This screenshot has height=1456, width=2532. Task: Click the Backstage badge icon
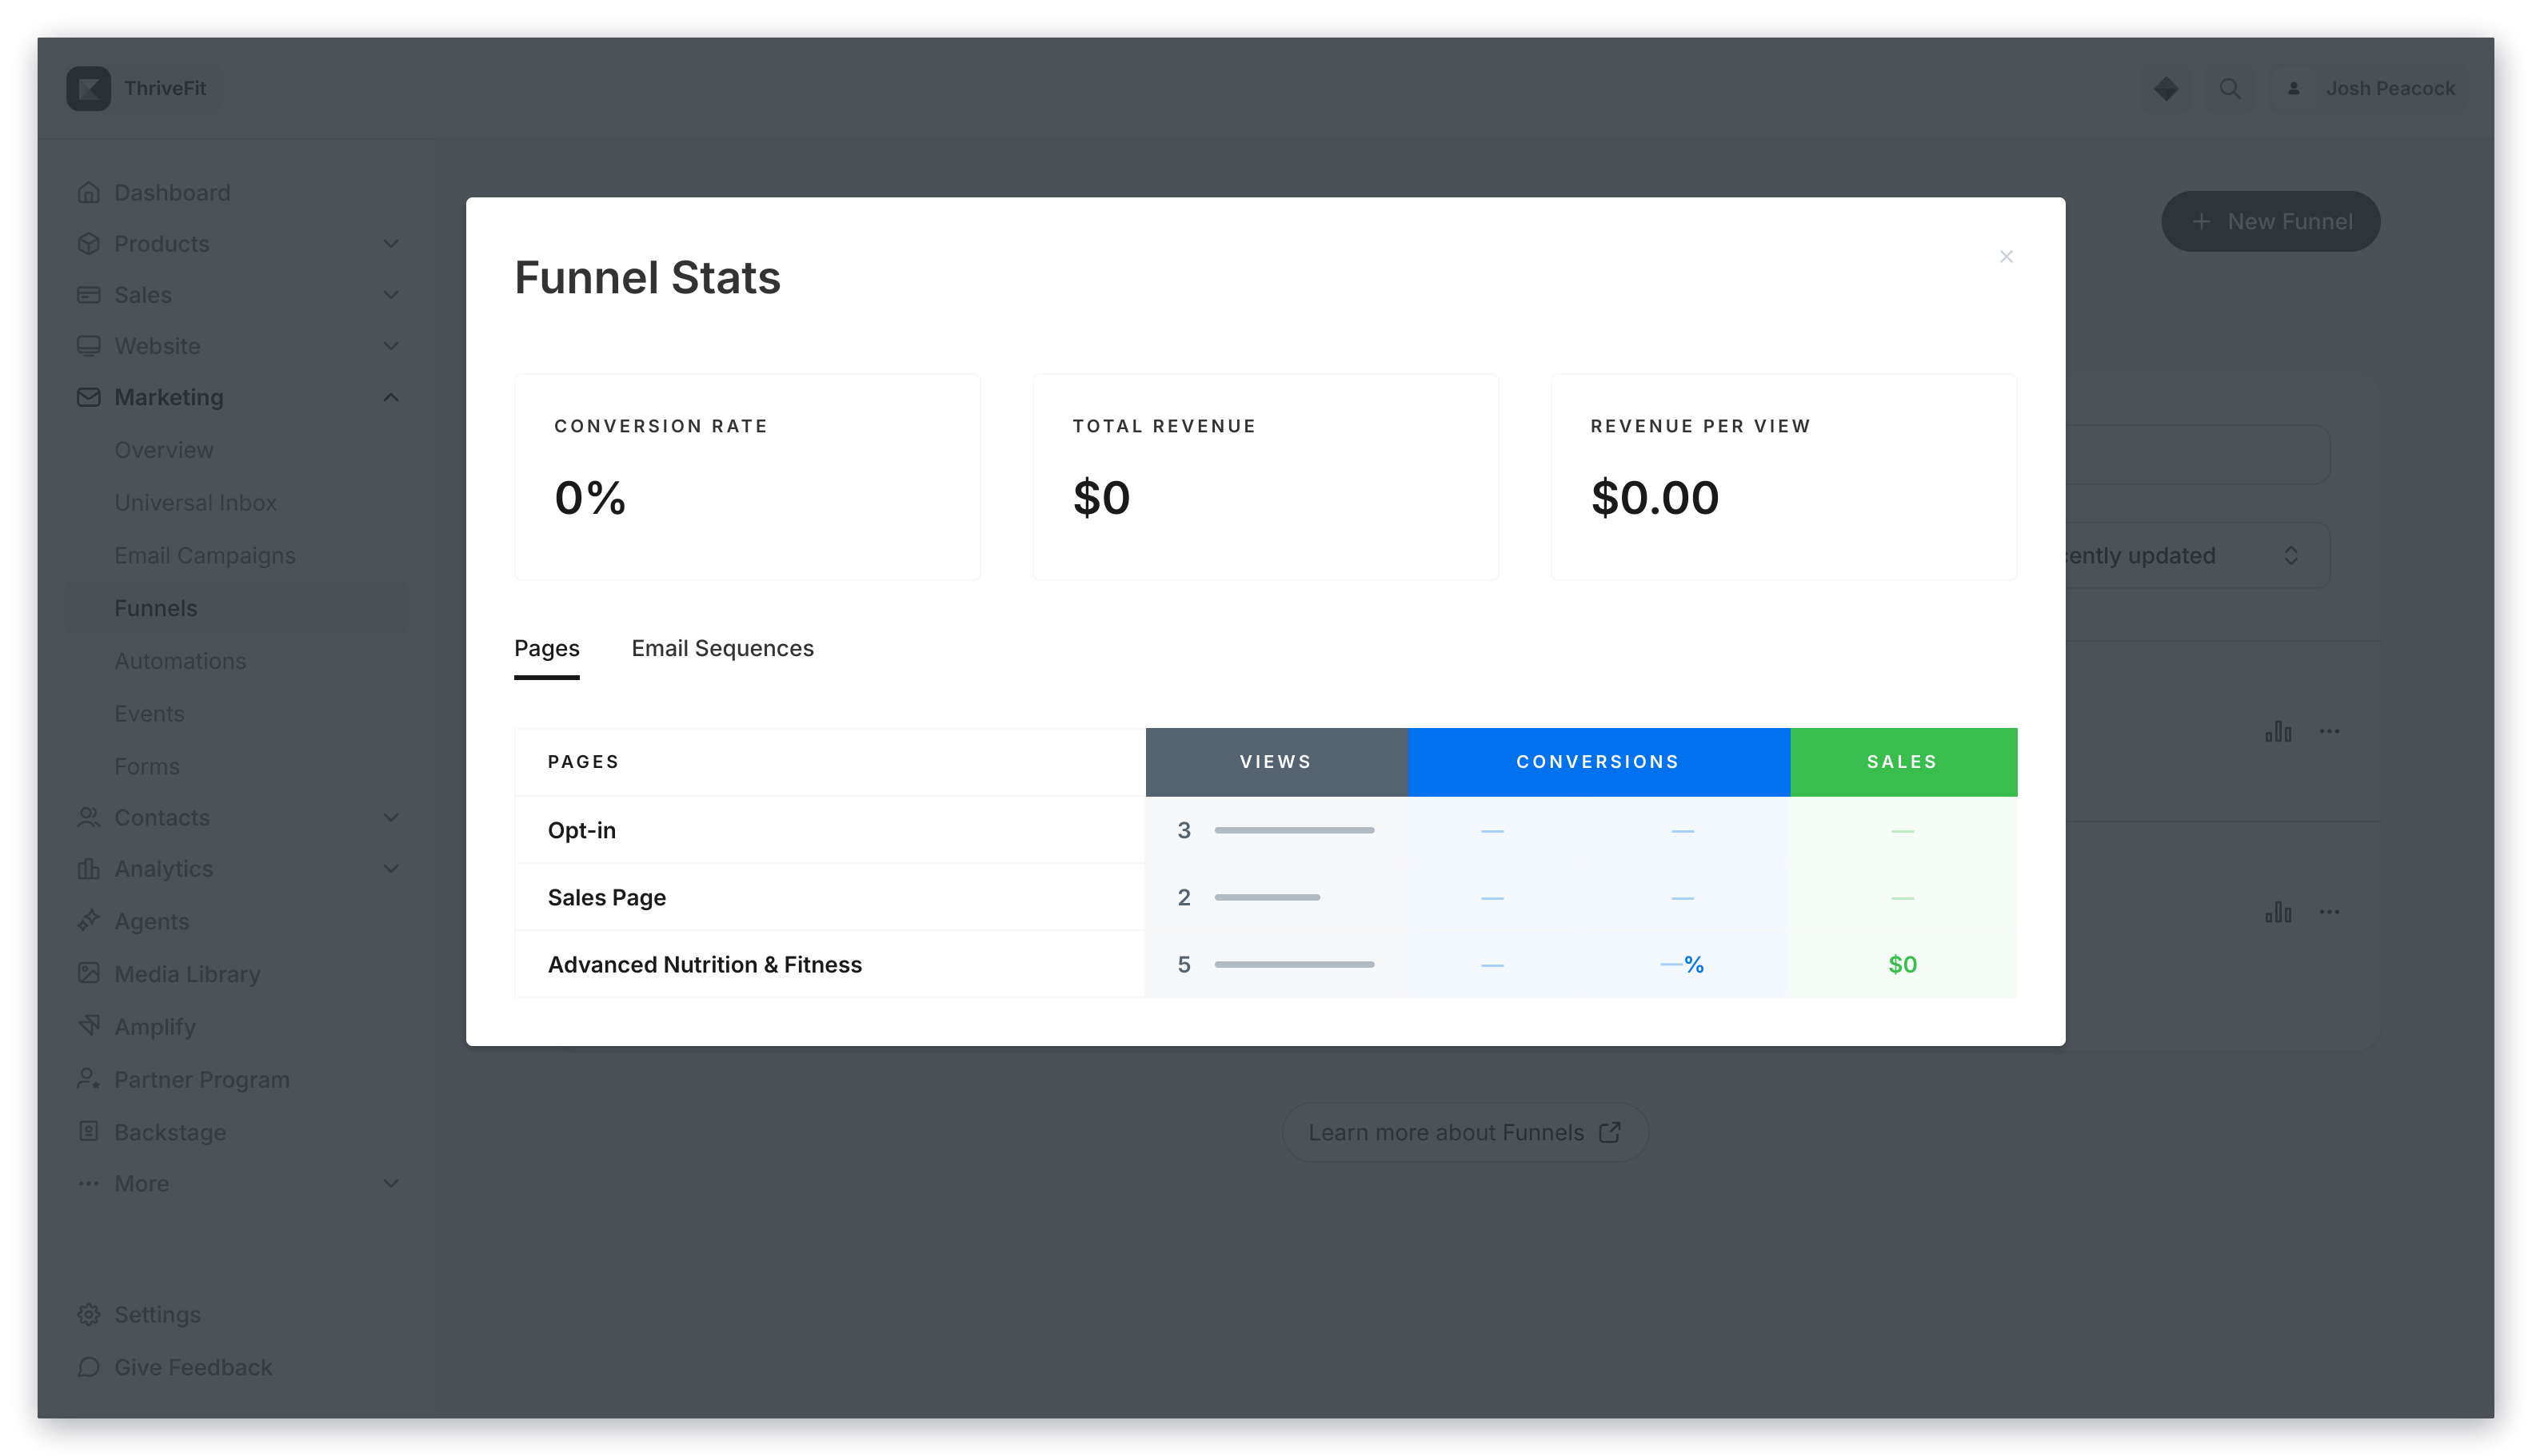[88, 1131]
